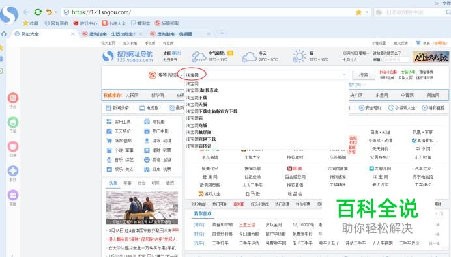Image resolution: width=451 pixels, height=257 pixels.
Task: Select the suggestion 淘宝网商城
Action: 197,125
